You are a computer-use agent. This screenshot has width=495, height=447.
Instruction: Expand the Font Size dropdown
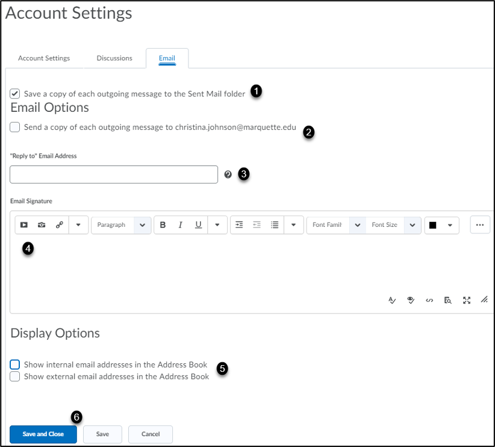[x=393, y=225]
